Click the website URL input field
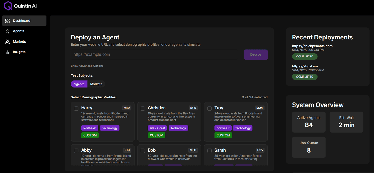This screenshot has width=374, height=173. 155,55
